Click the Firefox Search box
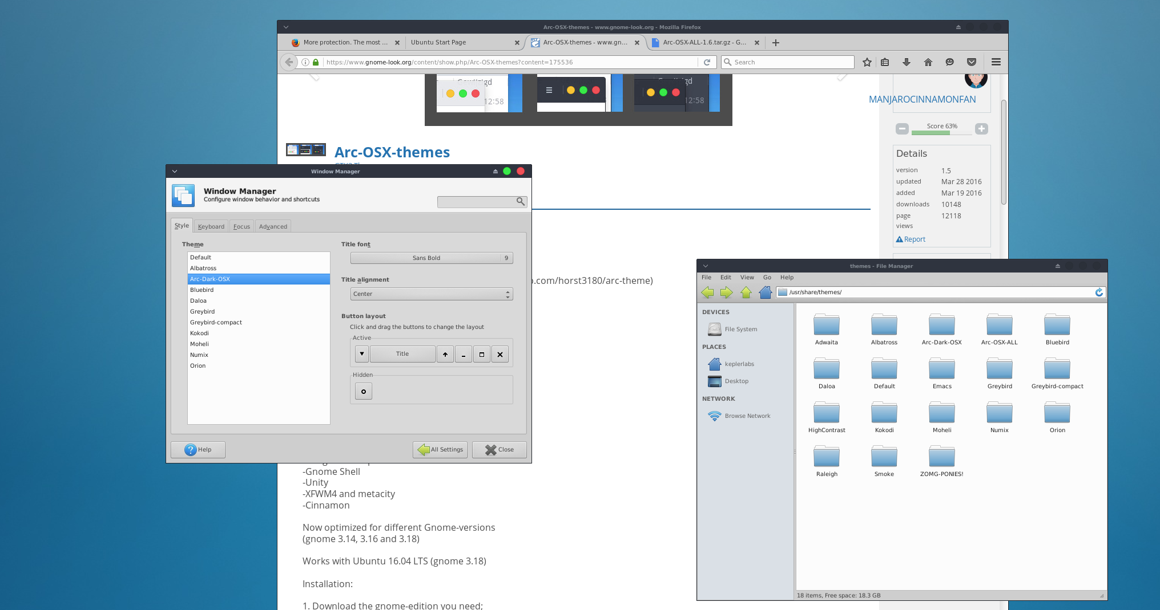 [788, 62]
